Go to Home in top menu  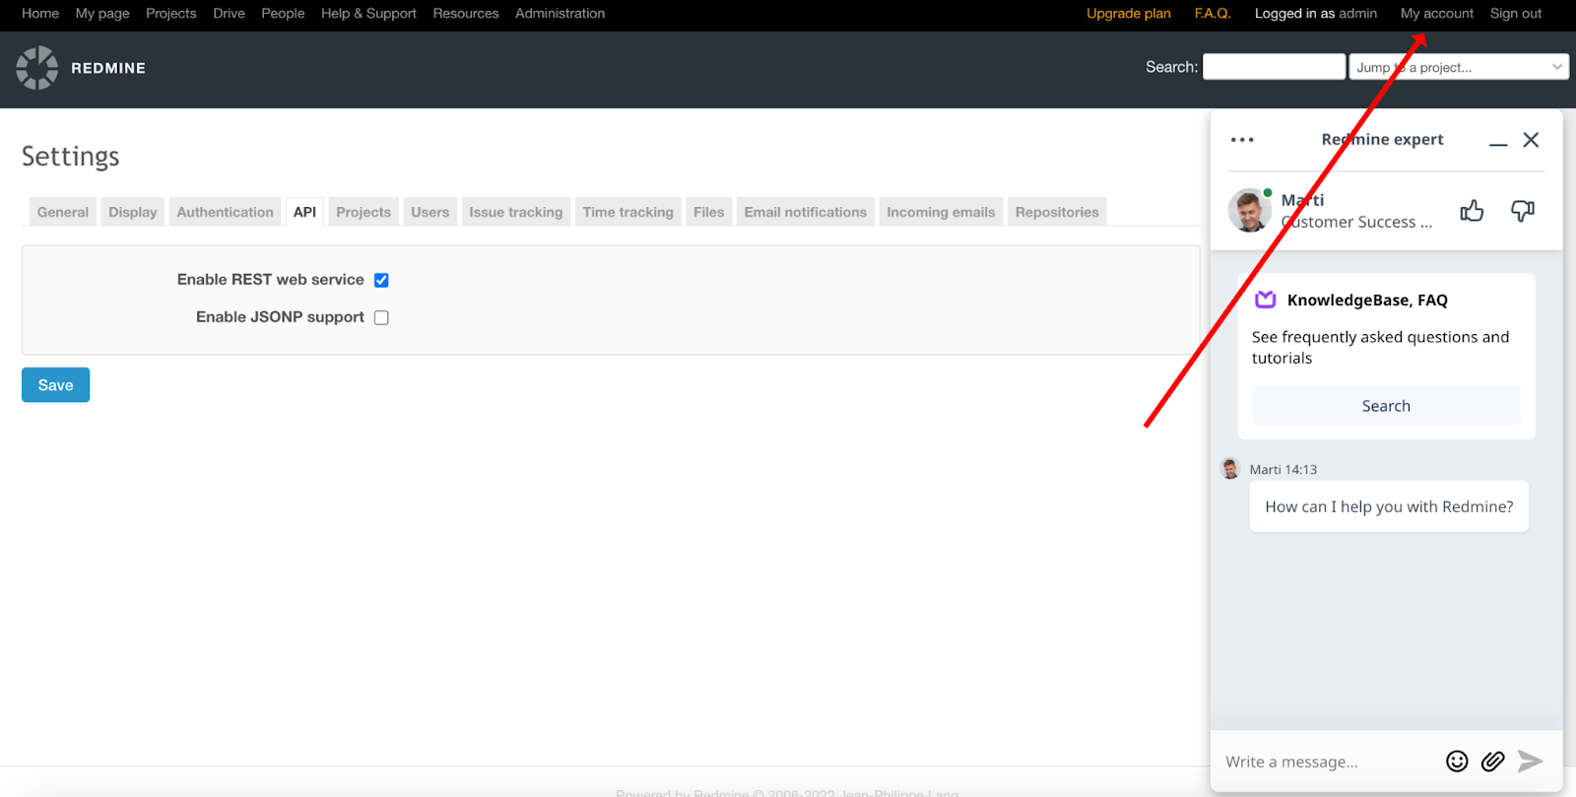pyautogui.click(x=40, y=13)
